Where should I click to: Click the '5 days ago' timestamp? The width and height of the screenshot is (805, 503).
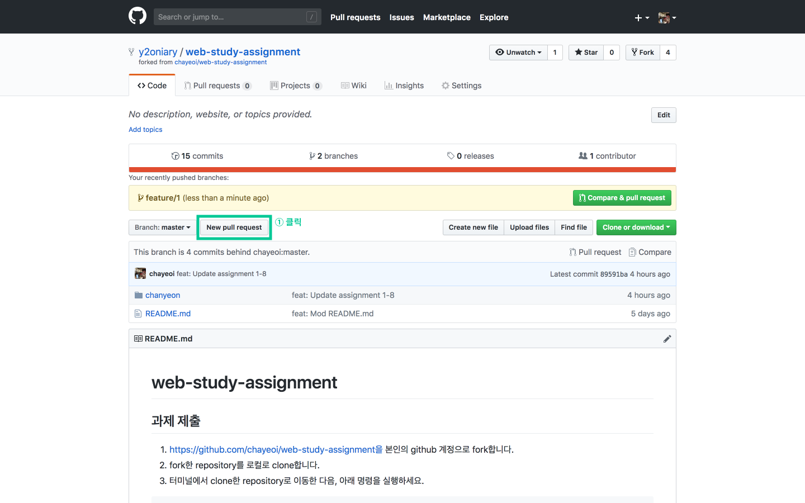[x=651, y=314]
